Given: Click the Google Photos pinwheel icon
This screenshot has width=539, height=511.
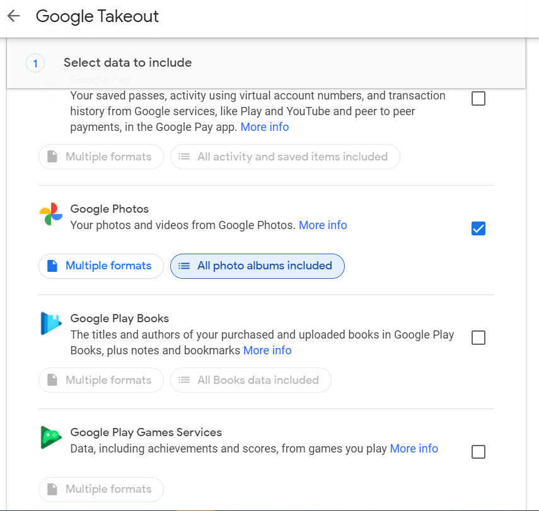Looking at the screenshot, I should click(x=51, y=214).
